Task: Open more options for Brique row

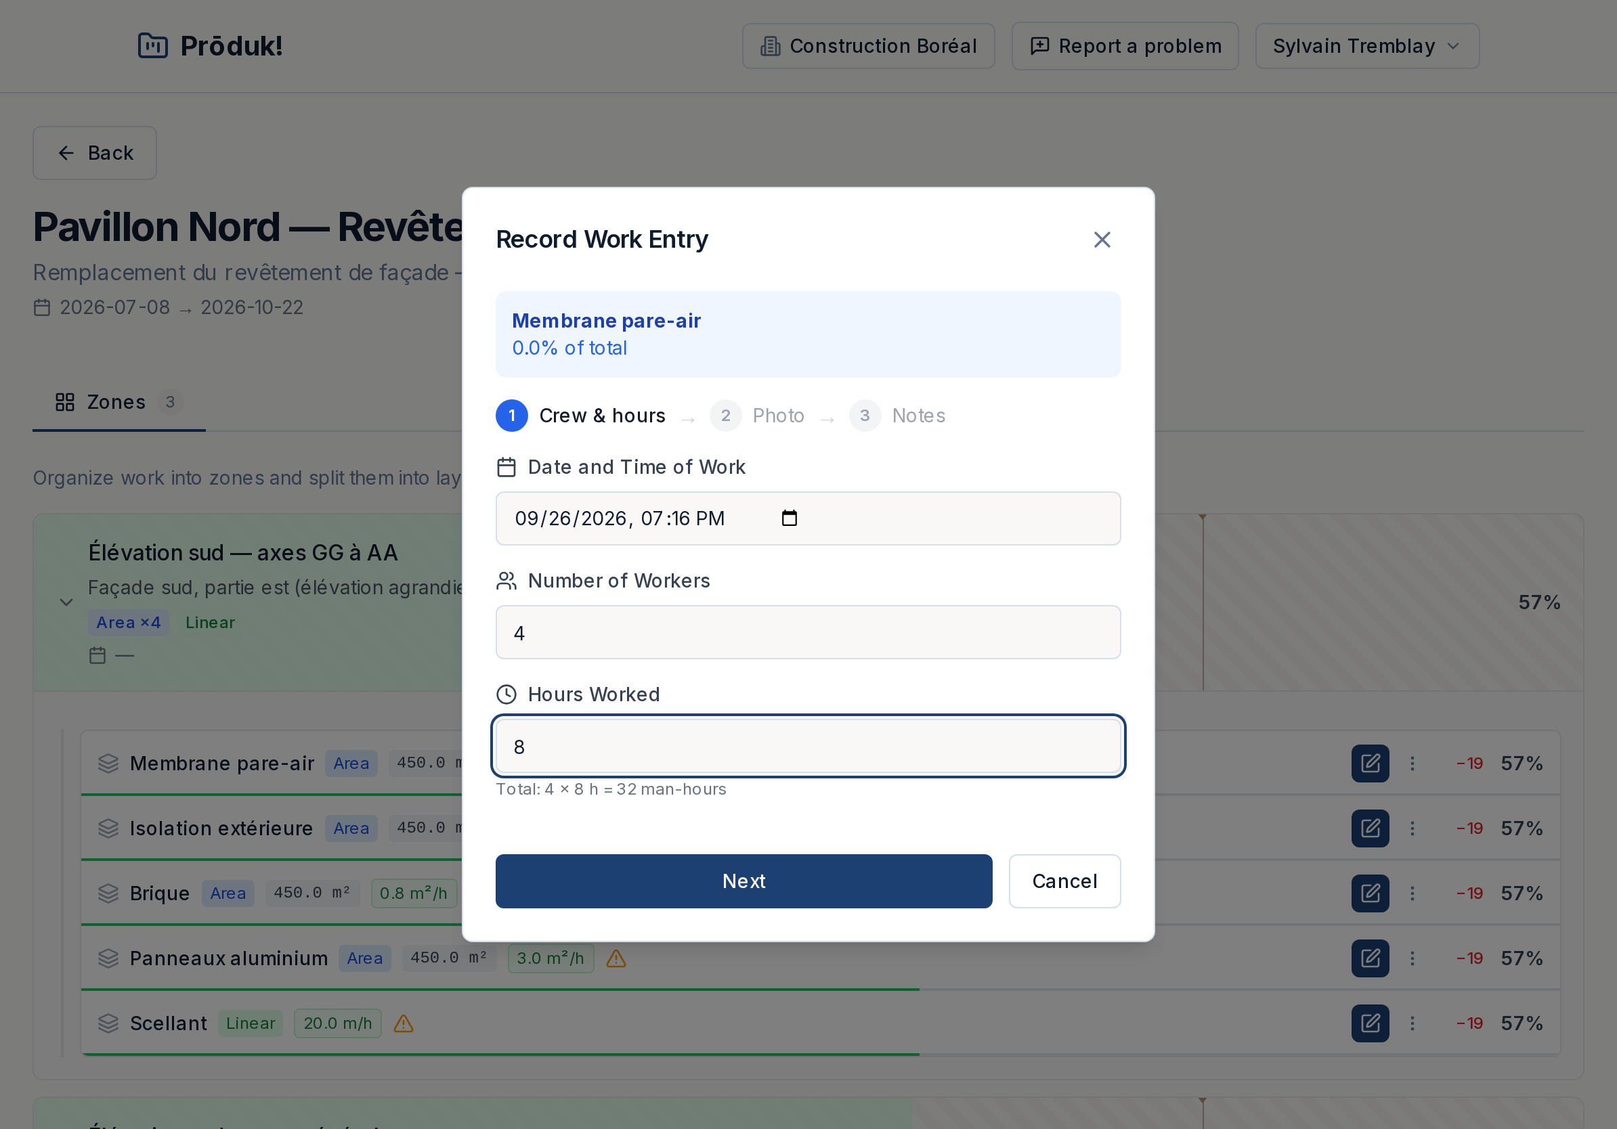Action: (x=1412, y=893)
